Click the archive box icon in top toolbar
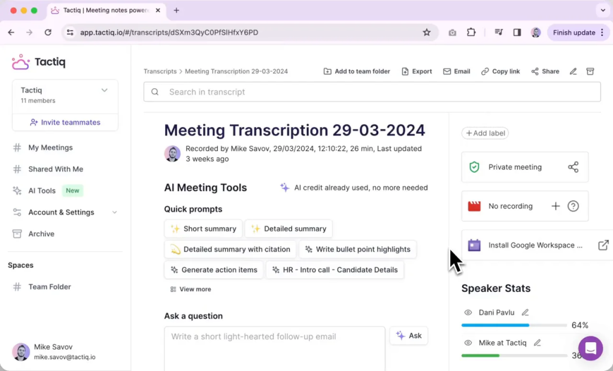Image resolution: width=613 pixels, height=371 pixels. pos(590,71)
